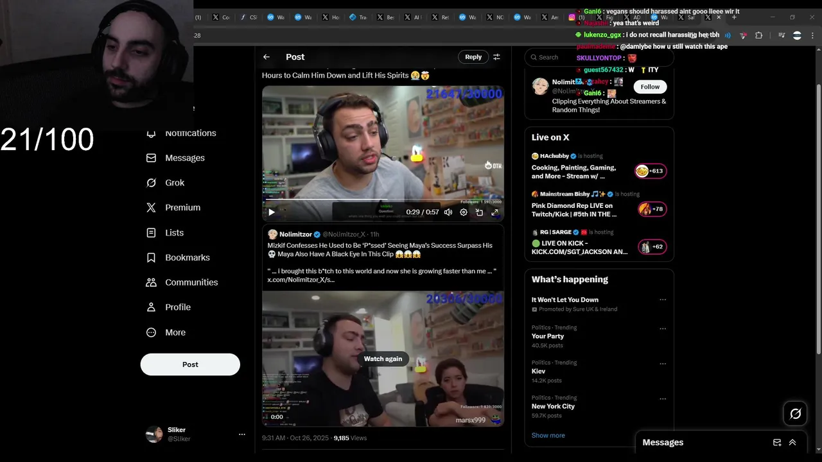Open the browser extensions puzzle icon

coord(758,35)
